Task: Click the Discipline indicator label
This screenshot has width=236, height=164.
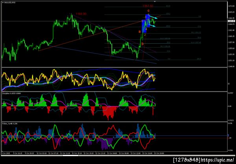Action: 11,94
